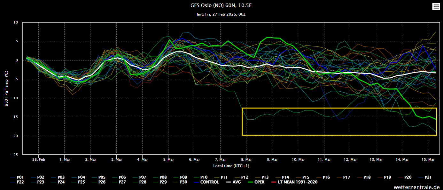Screen dimensions: 443x190
Task: Click the GFS Oslo chart title
Action: click(x=221, y=5)
